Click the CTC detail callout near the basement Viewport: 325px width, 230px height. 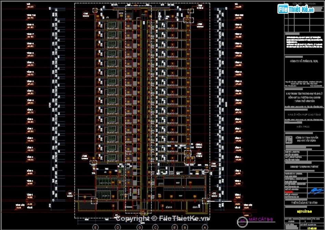214,195
